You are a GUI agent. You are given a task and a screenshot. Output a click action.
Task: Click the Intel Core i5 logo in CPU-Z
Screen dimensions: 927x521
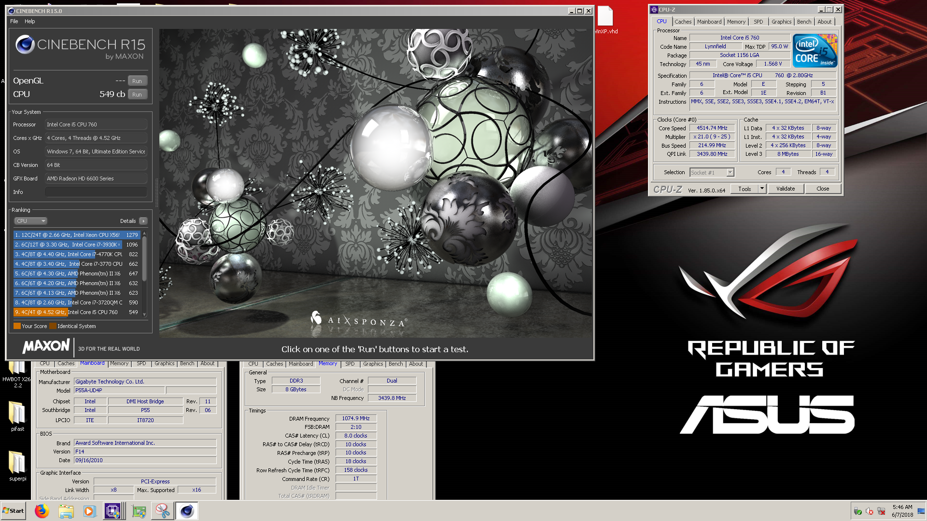[x=815, y=51]
